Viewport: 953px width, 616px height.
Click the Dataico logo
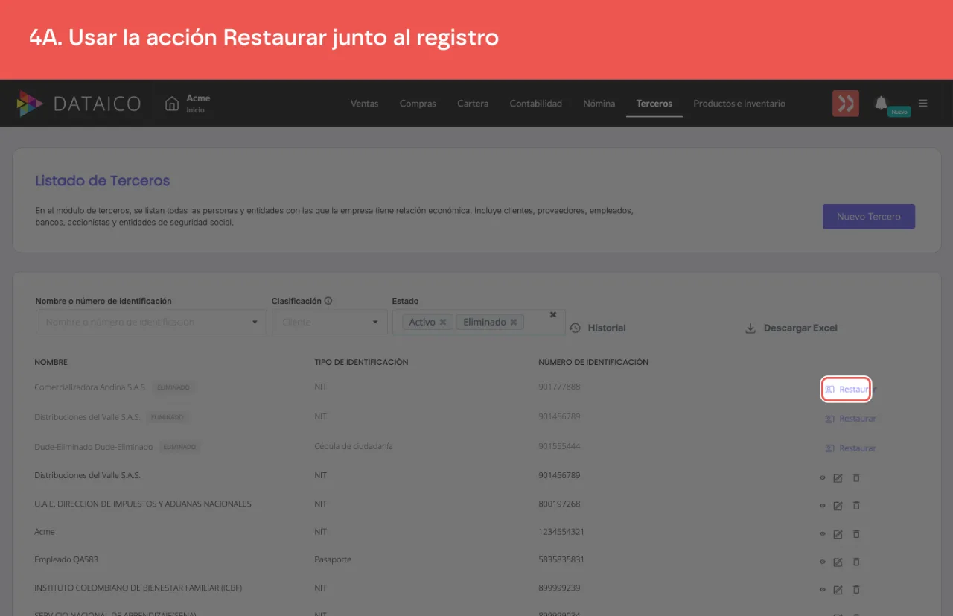tap(79, 104)
